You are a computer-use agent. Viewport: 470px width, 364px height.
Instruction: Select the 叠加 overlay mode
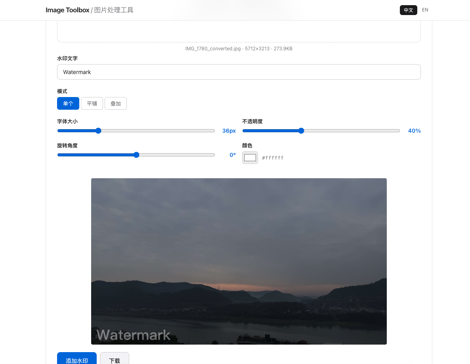tap(116, 103)
